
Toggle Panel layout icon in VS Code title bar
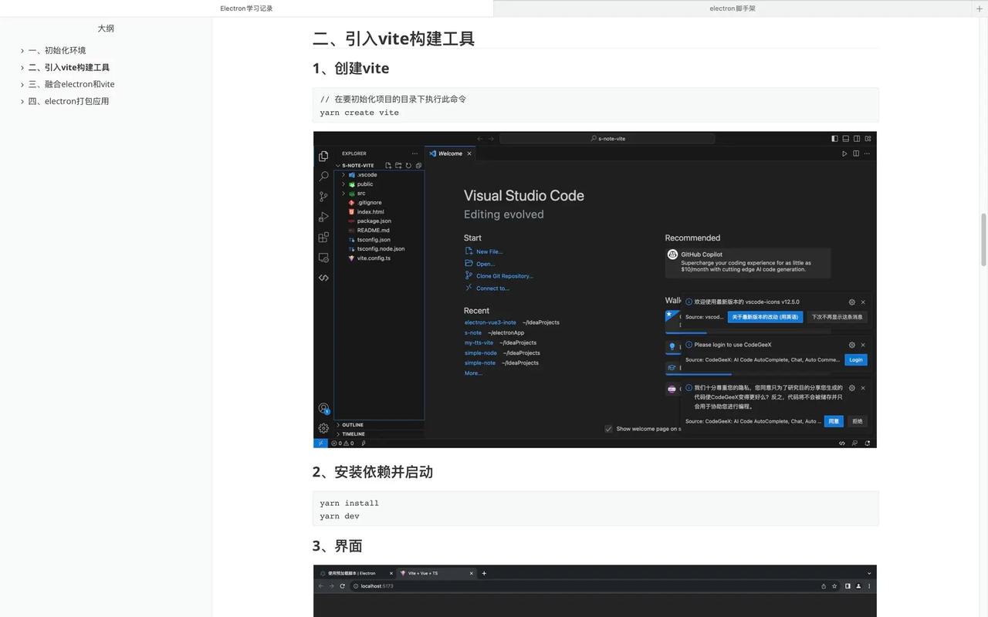[x=846, y=139]
